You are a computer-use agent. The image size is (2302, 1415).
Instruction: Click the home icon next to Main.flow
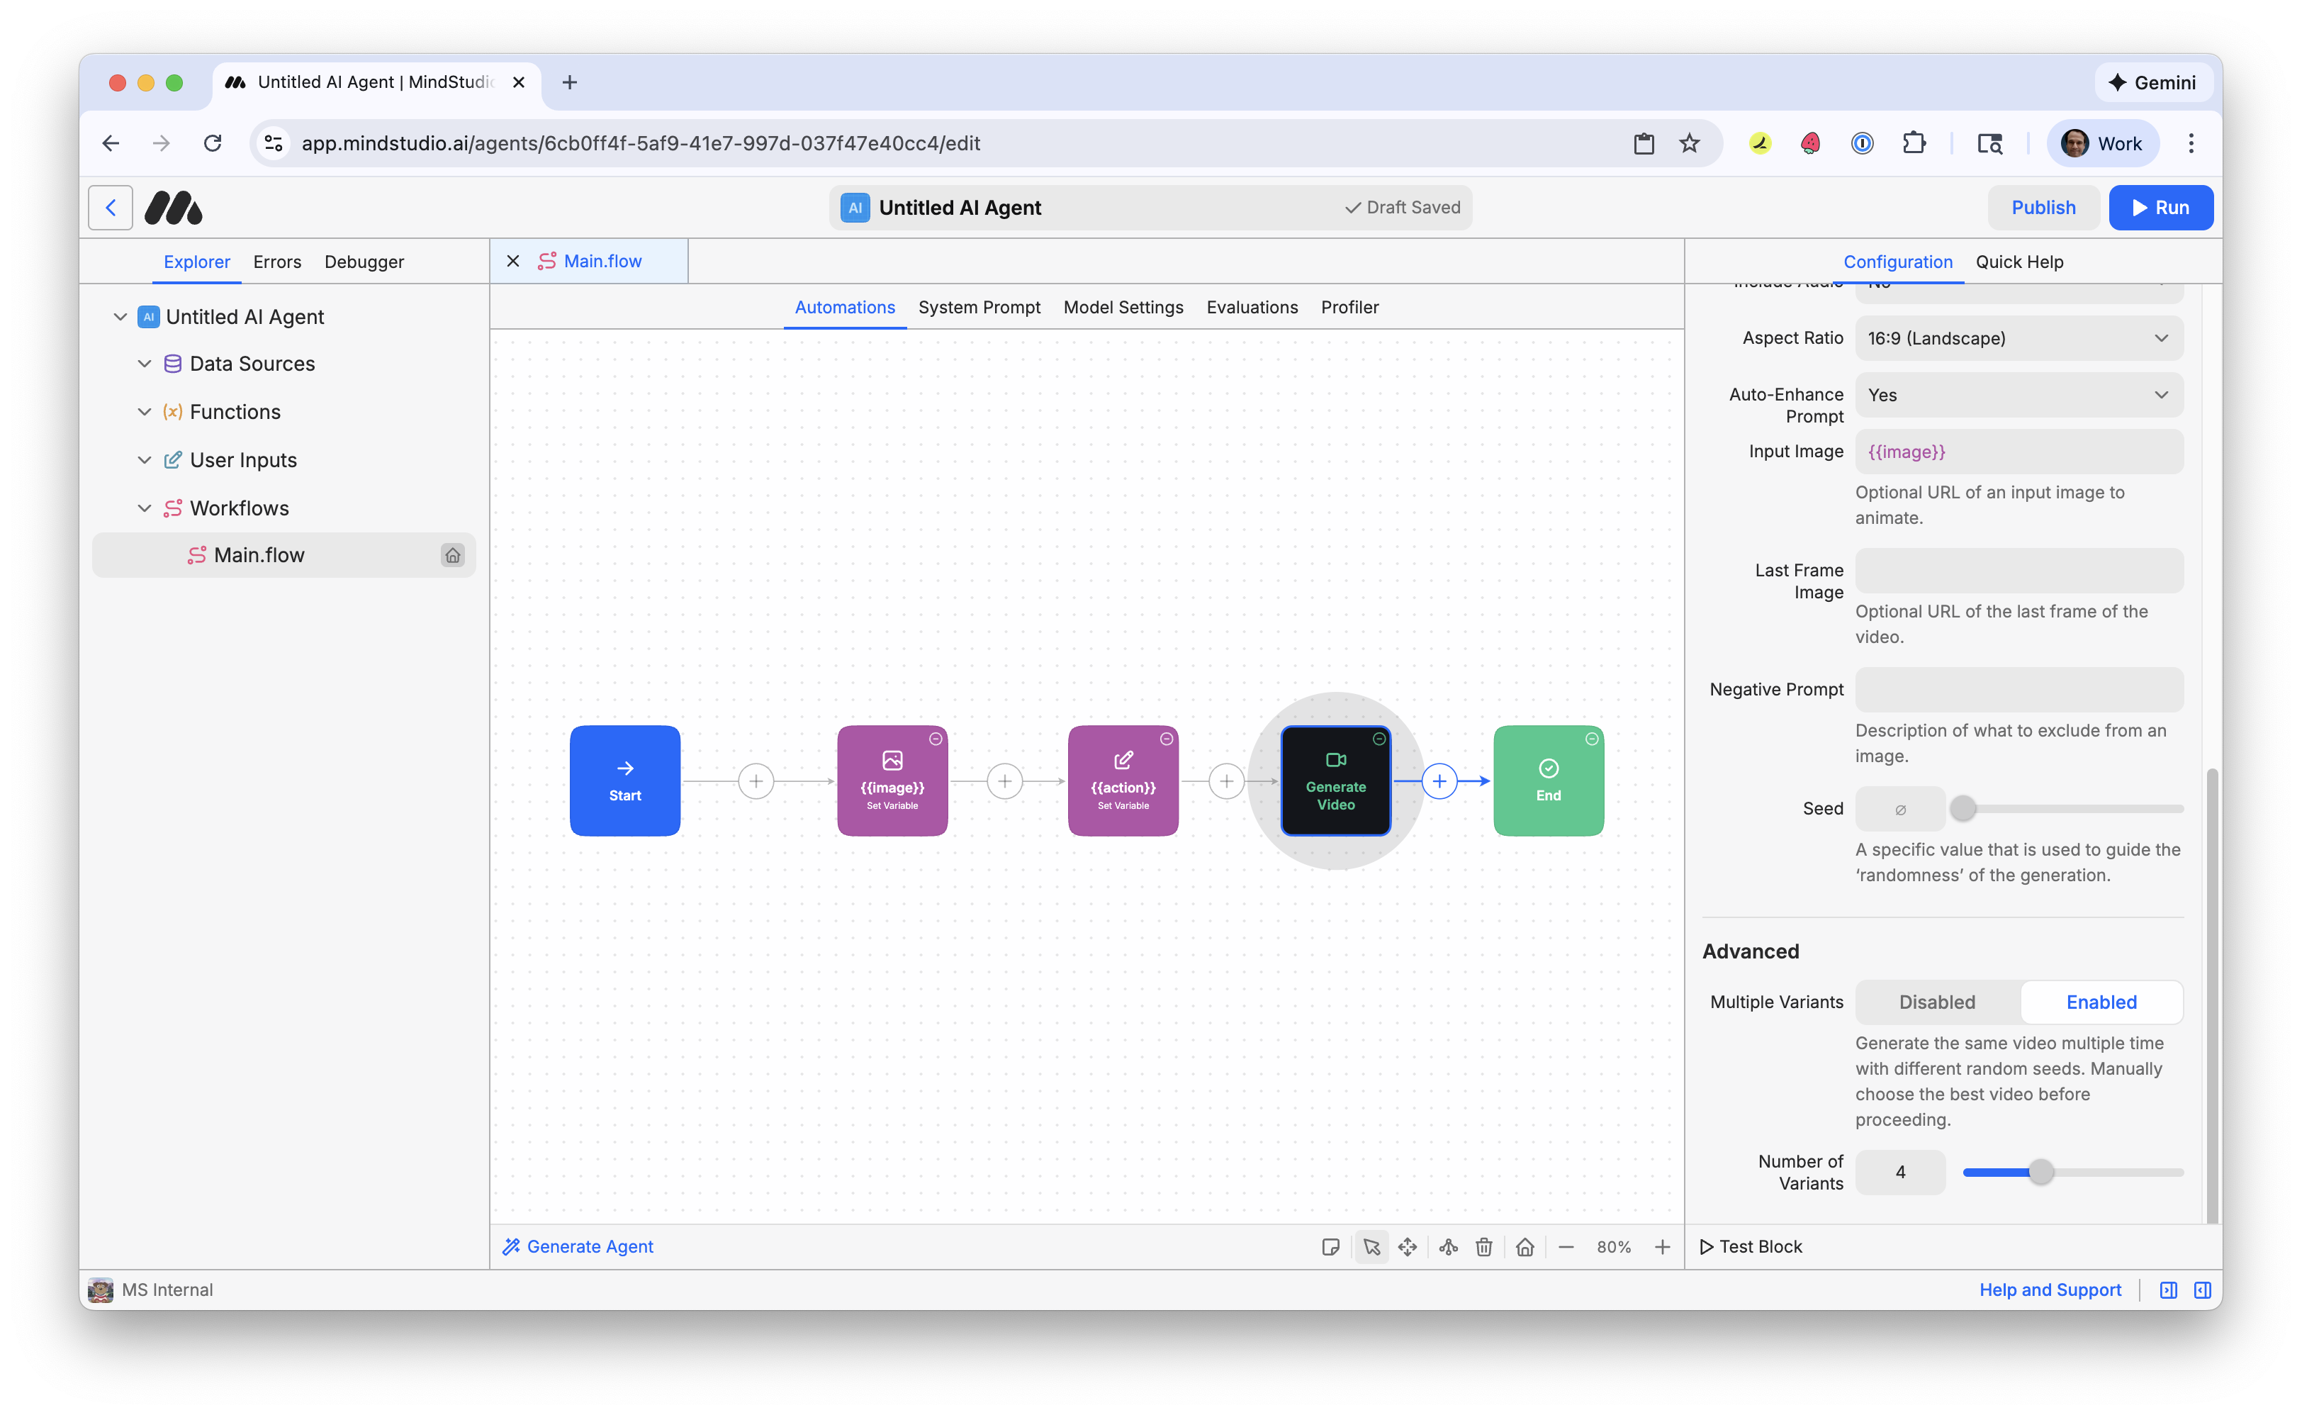454,555
